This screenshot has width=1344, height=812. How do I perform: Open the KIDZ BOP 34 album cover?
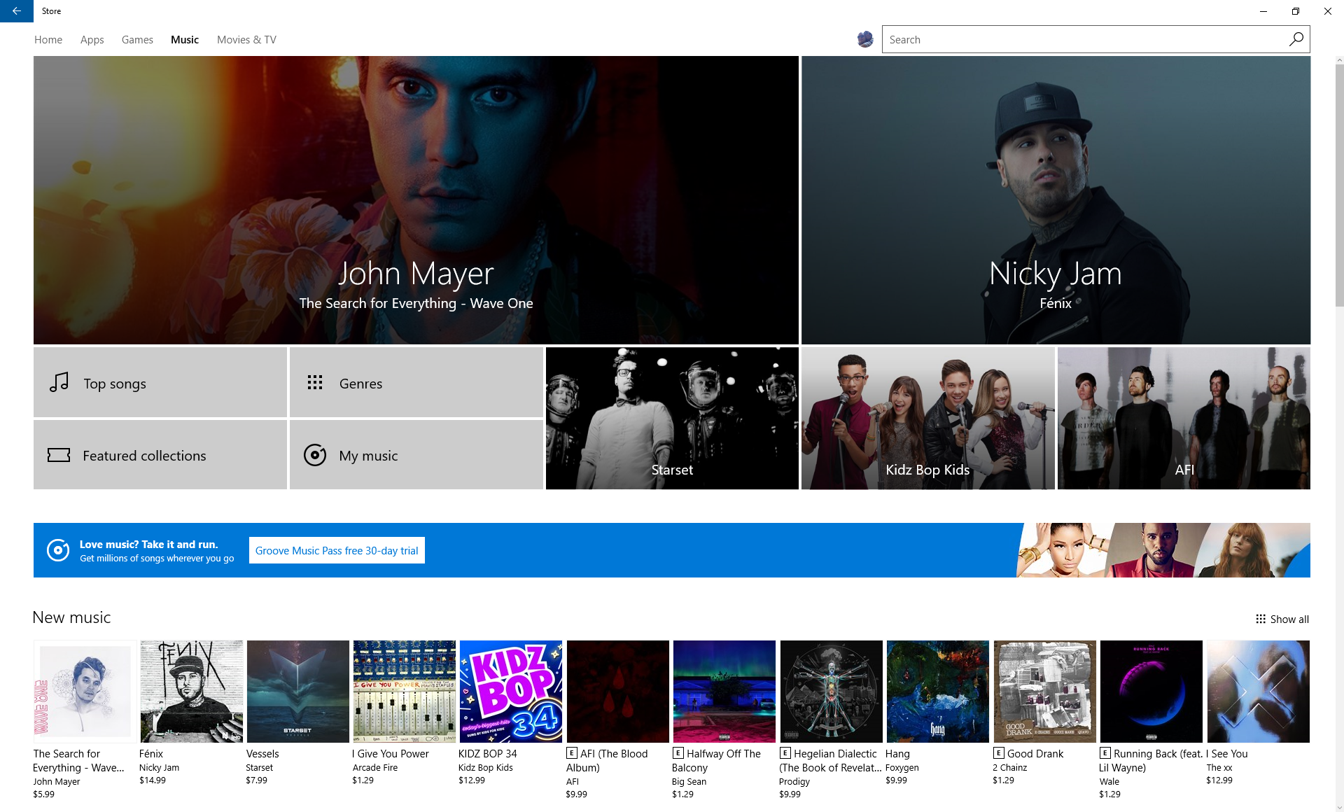click(511, 692)
